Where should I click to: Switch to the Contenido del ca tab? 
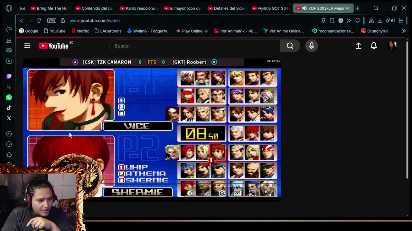tap(94, 8)
